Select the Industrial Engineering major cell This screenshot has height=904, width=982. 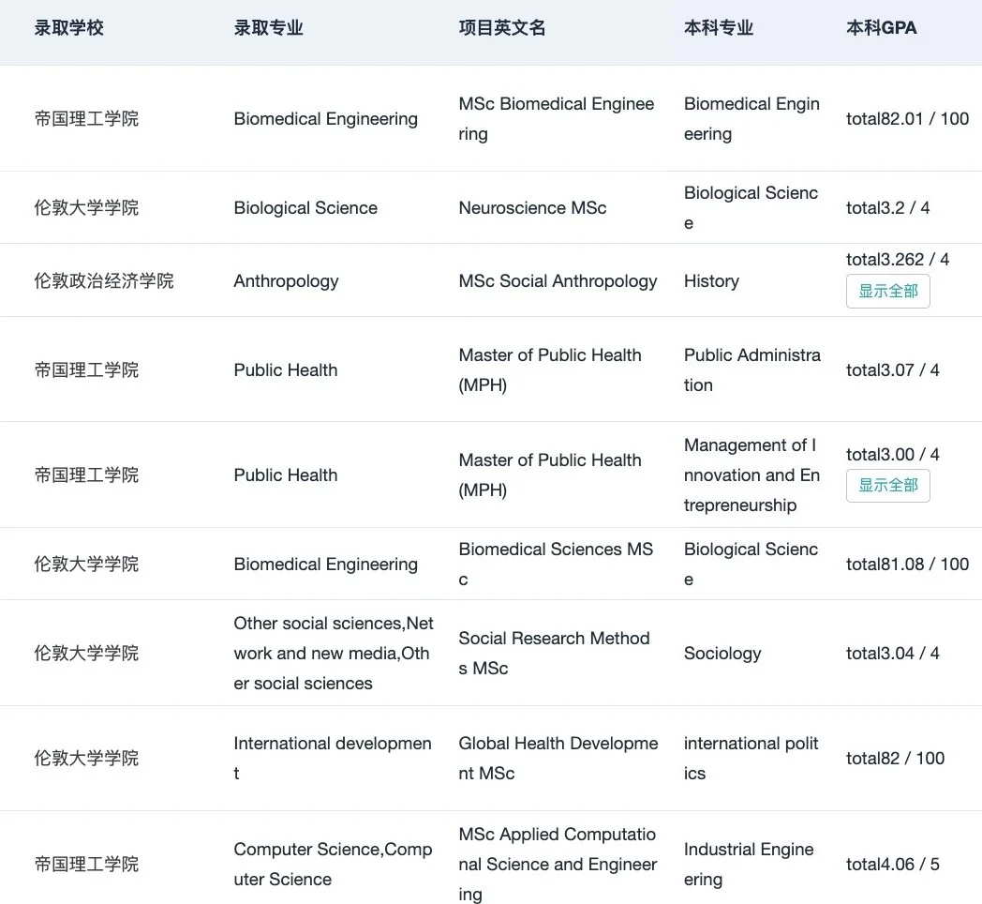(x=749, y=865)
